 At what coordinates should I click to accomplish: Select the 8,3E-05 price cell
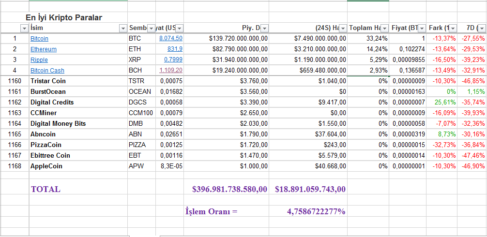[169, 166]
